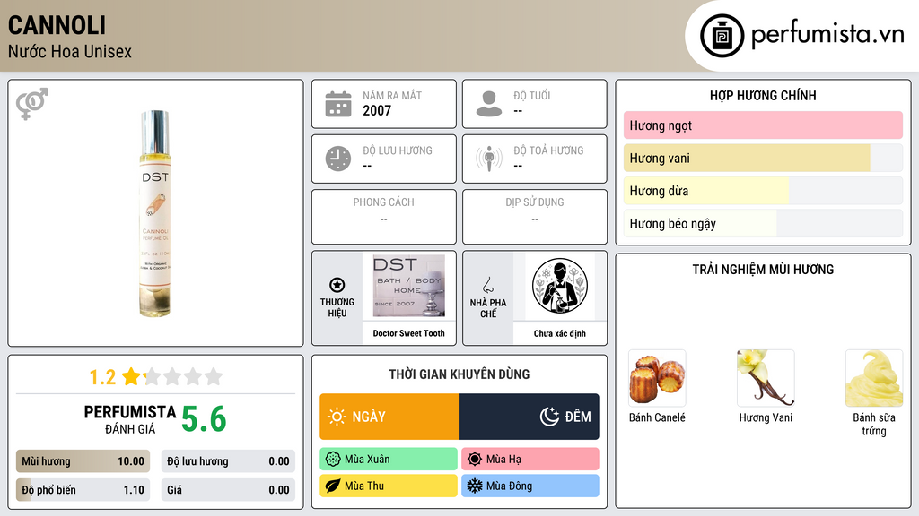This screenshot has width=919, height=516.
Task: Click the perfumista.vn site name
Action: (827, 34)
